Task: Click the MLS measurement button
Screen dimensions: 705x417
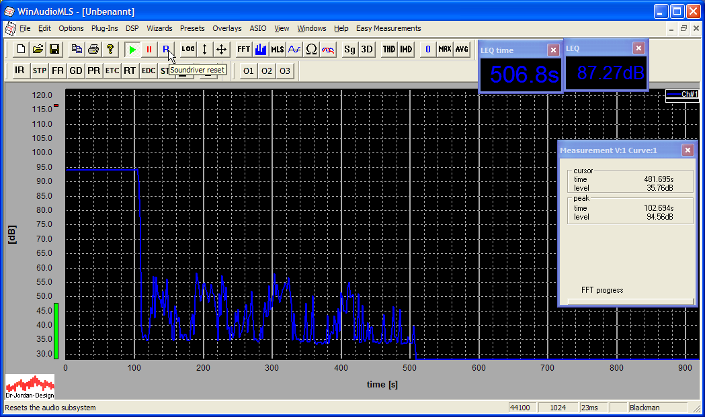Action: tap(277, 50)
